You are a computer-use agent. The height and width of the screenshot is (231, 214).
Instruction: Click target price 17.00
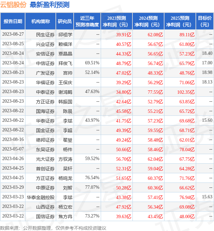207,63
